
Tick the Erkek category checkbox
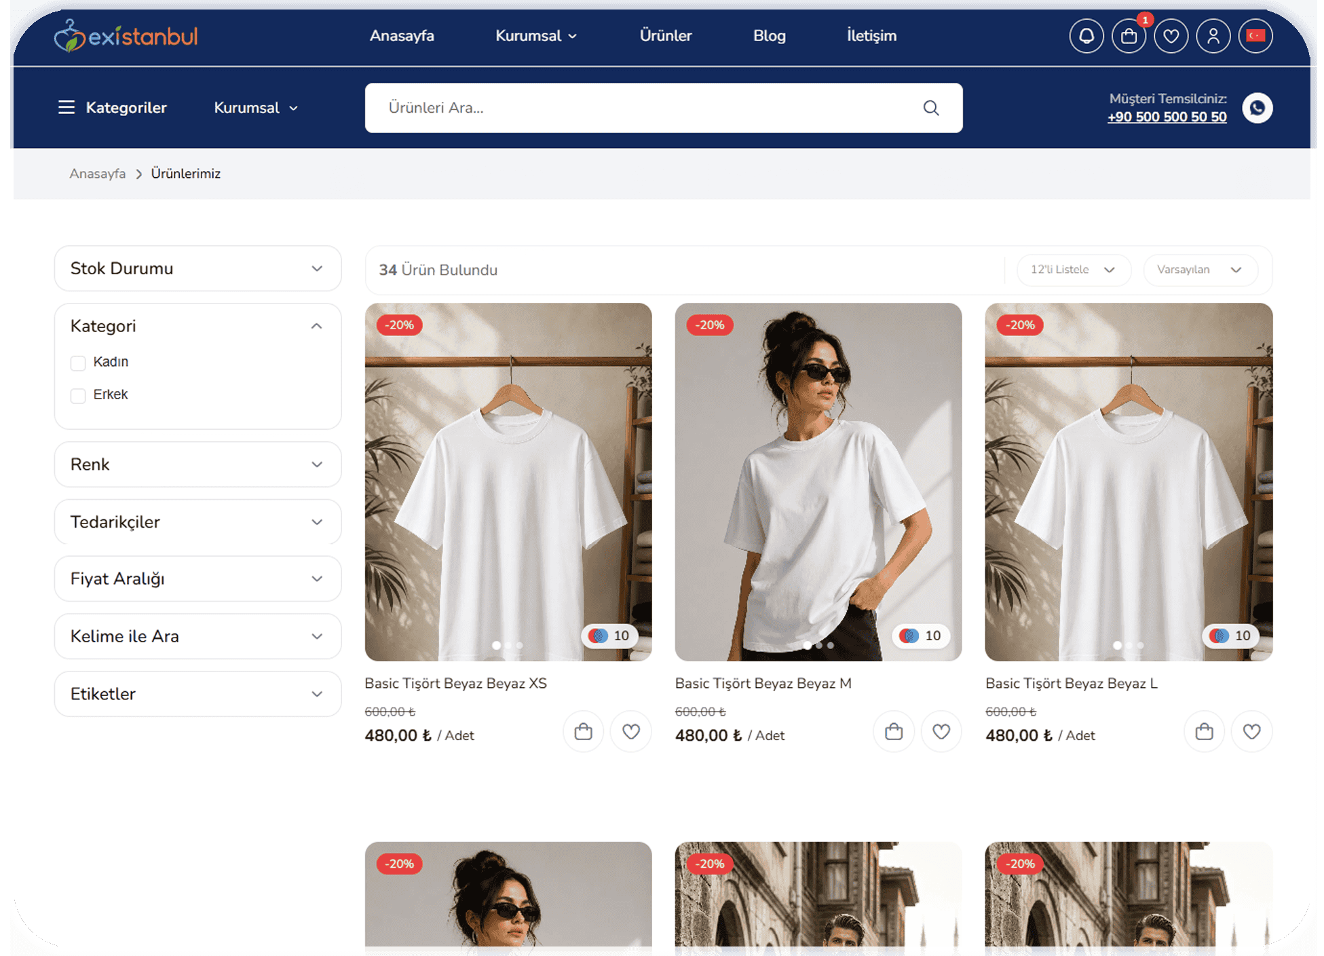78,395
